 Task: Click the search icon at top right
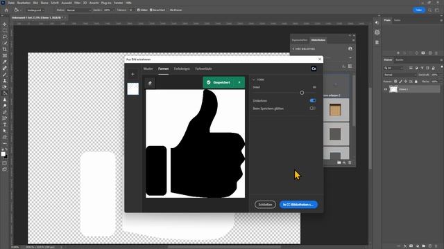[430, 10]
